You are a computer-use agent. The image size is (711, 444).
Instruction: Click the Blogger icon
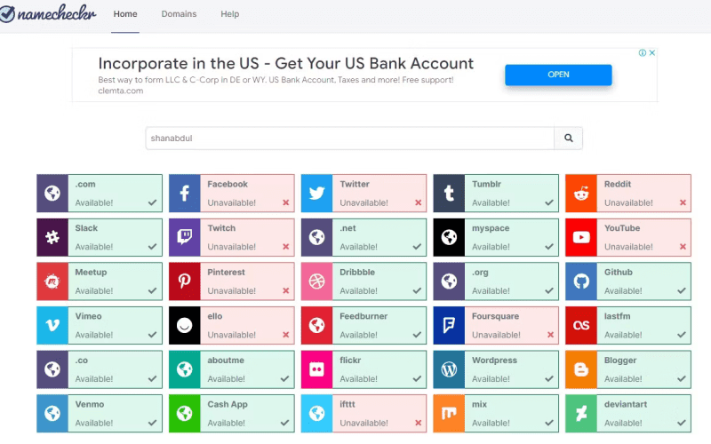point(581,369)
